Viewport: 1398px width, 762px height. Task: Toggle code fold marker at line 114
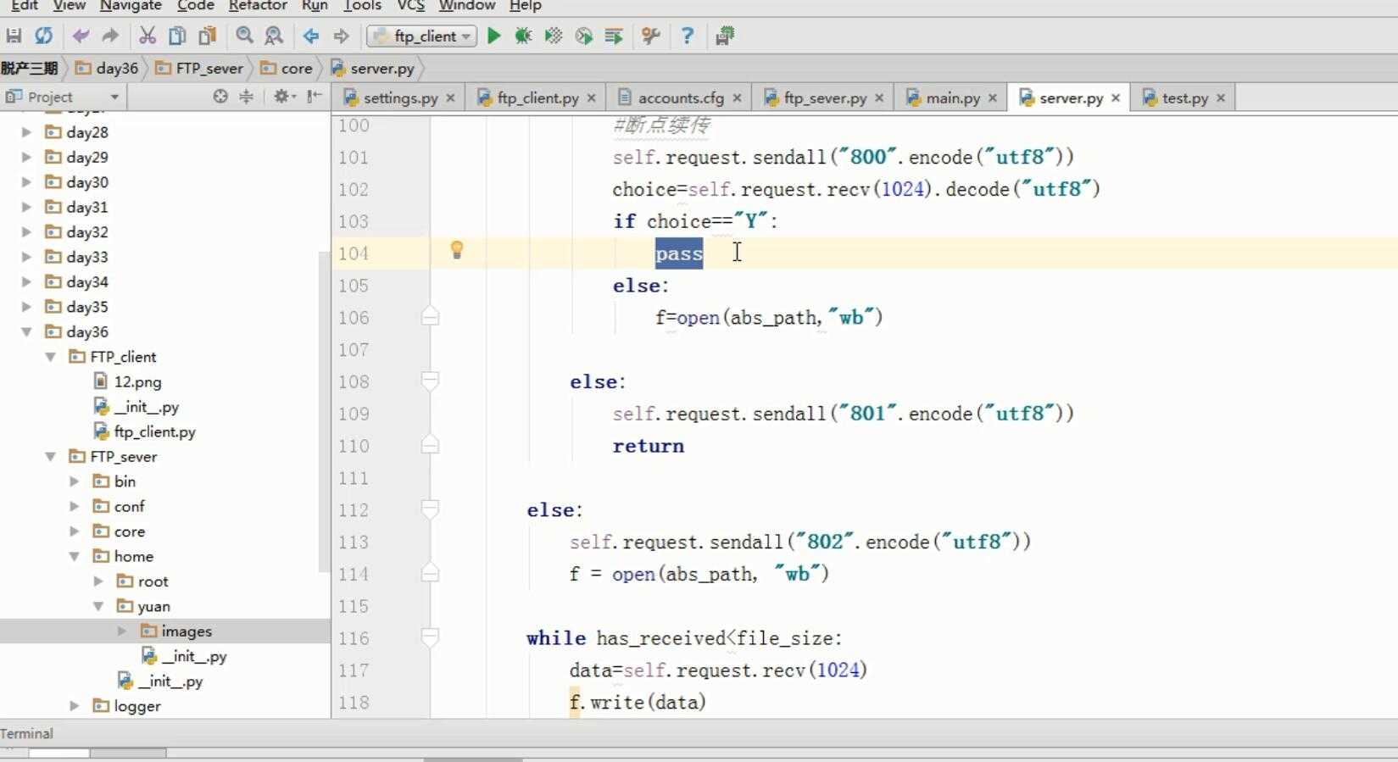430,574
